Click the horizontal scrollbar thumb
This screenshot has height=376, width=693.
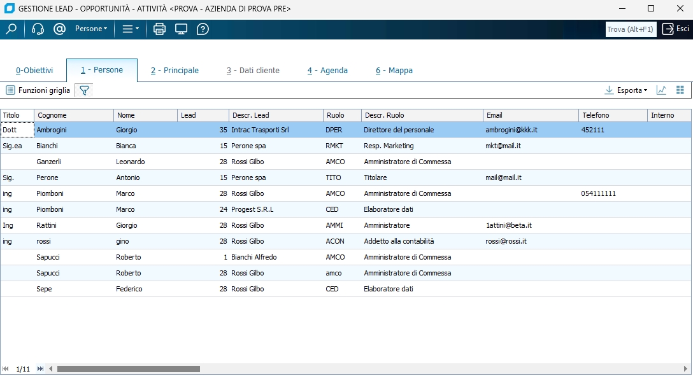128,369
